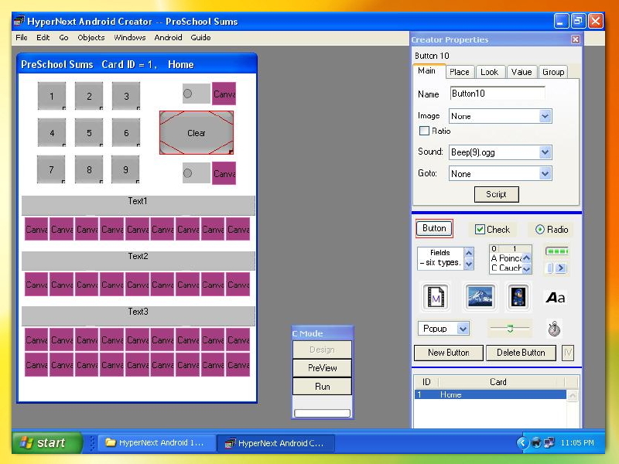Click the Script button

coord(496,194)
